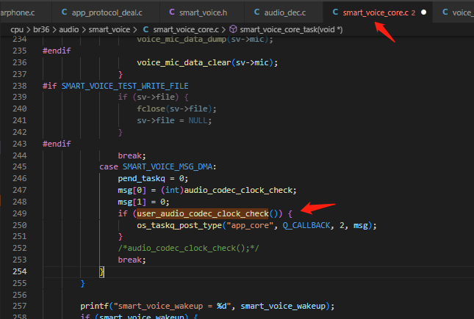Click fclose(sv->file) on line 240

(176, 109)
